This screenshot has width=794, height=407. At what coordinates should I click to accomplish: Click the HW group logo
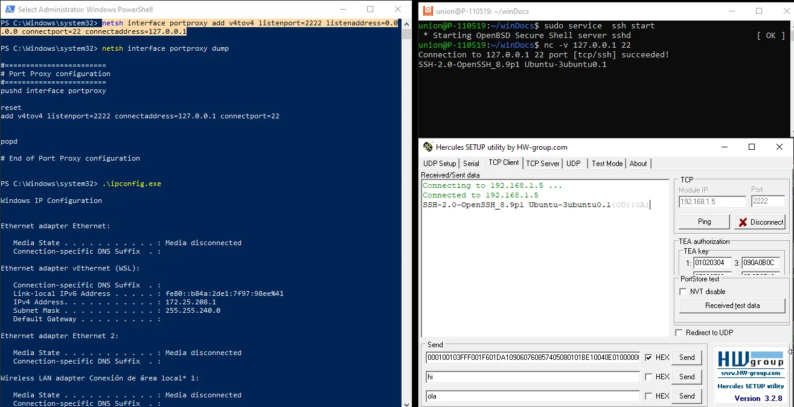[750, 361]
